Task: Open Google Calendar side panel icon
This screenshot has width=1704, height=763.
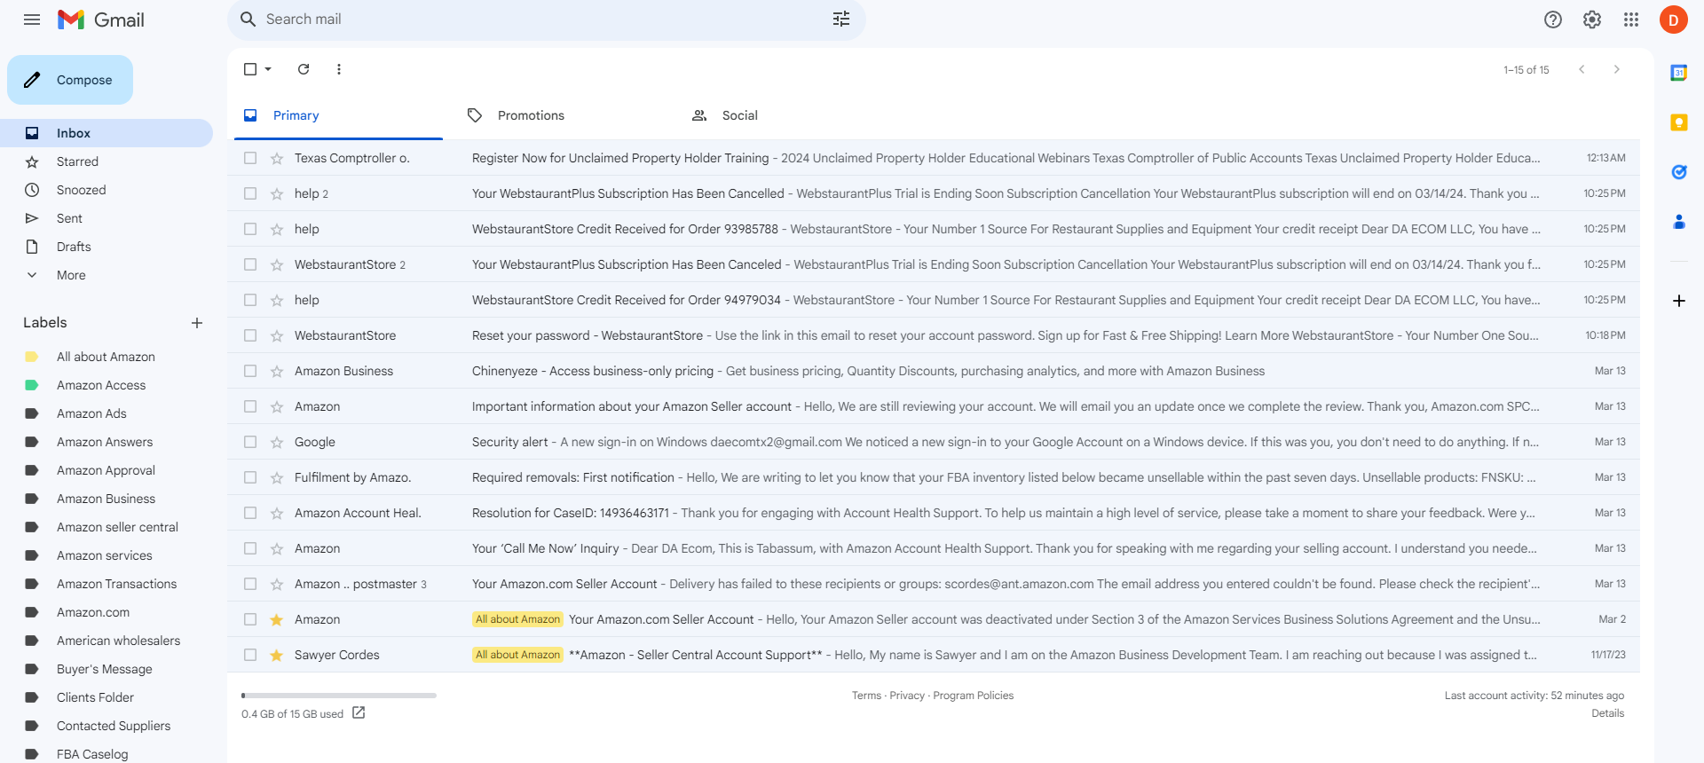Action: point(1679,73)
